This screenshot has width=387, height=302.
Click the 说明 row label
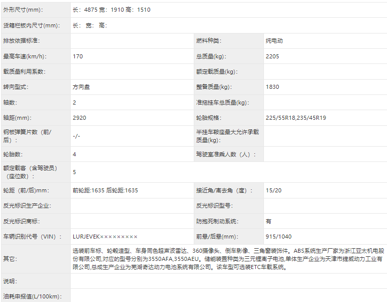click(10, 281)
